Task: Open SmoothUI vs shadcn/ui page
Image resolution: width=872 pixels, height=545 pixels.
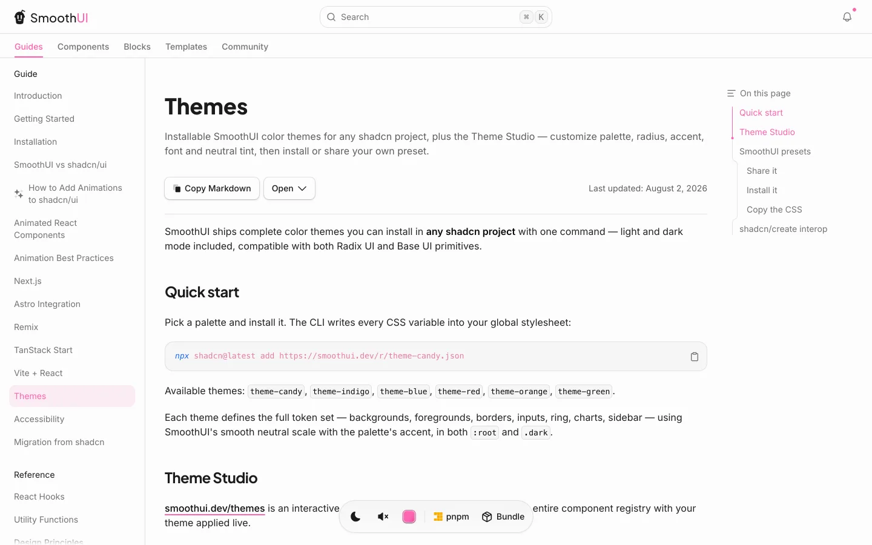Action: (x=72, y=165)
